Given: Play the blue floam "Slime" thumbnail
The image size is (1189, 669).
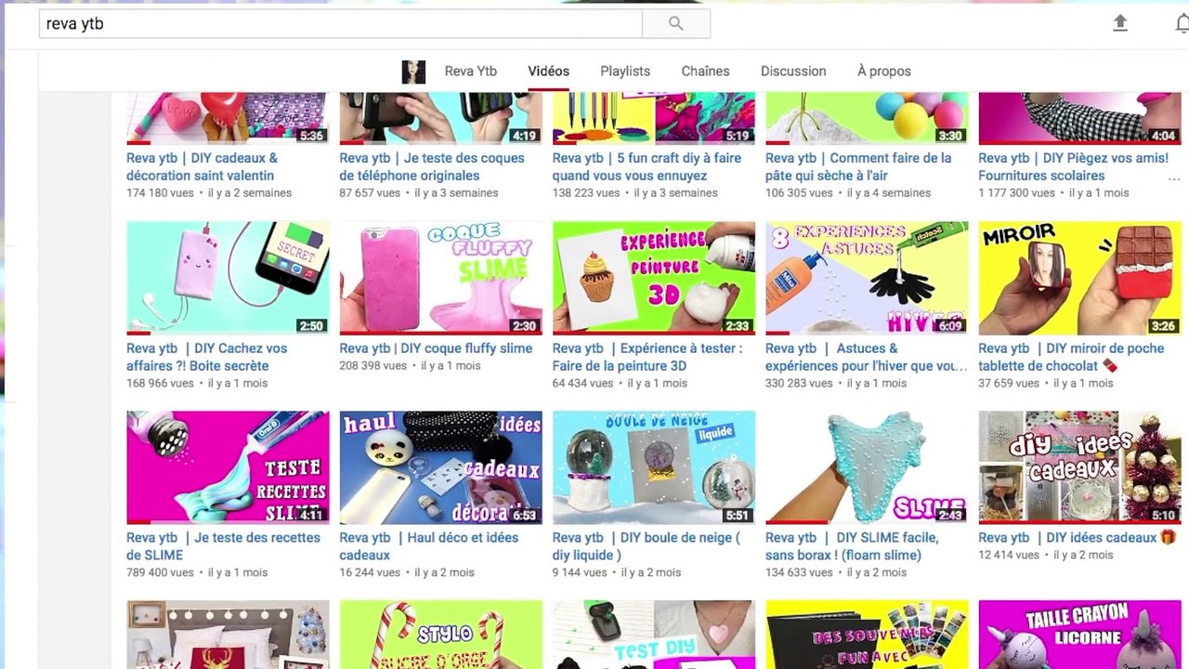Looking at the screenshot, I should [x=867, y=467].
